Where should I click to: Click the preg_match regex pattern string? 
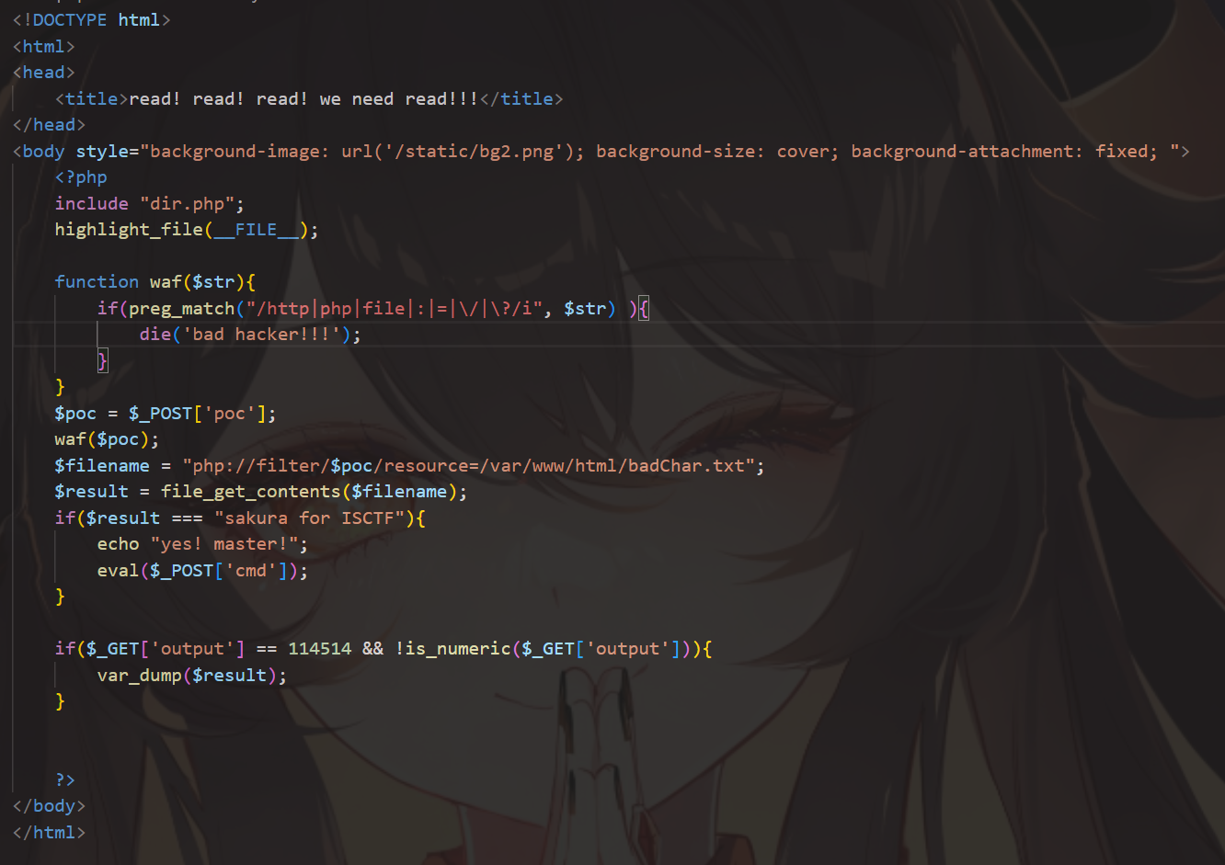[x=395, y=308]
